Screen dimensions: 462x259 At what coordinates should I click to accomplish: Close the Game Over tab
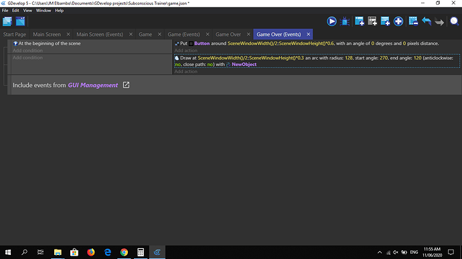point(248,34)
